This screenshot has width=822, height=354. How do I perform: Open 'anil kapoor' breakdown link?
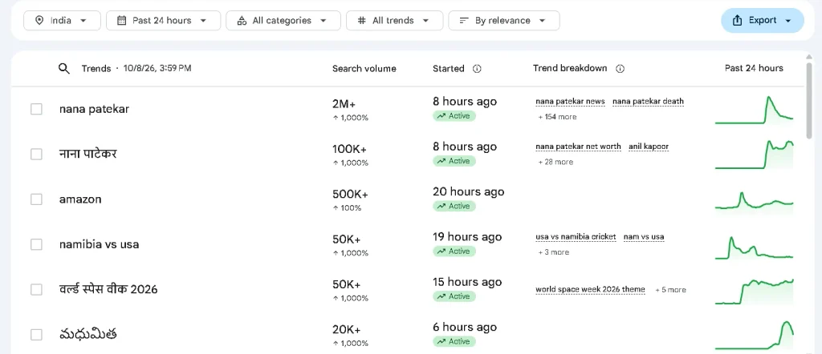tap(649, 147)
